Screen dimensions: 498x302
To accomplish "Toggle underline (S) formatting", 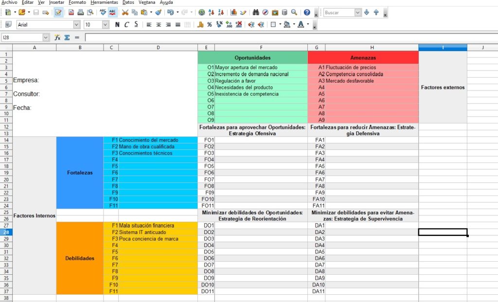I will (x=136, y=24).
